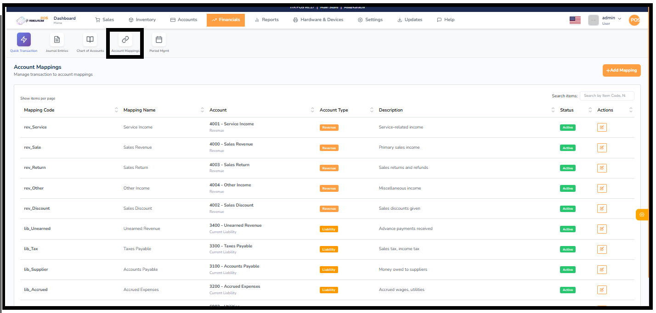Open the orange gear tab on the right edge
The height and width of the screenshot is (313, 656).
(x=642, y=214)
